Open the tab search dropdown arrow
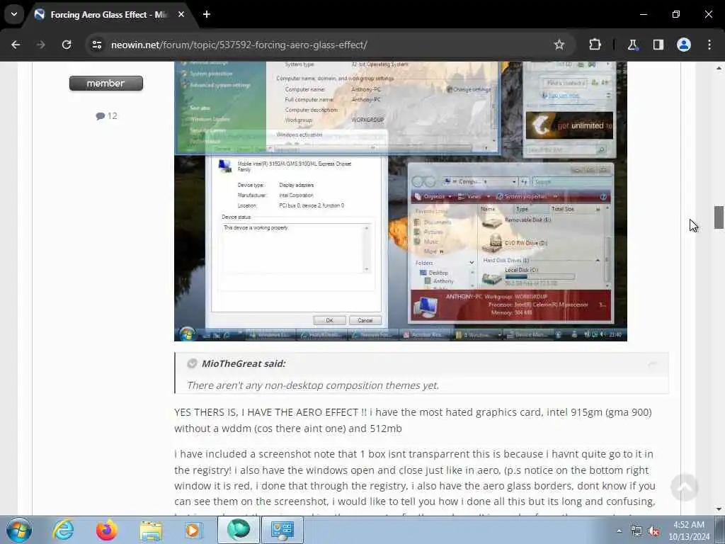The height and width of the screenshot is (544, 725). 14,14
